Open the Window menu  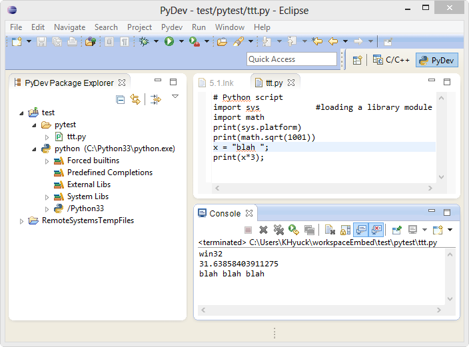(230, 27)
